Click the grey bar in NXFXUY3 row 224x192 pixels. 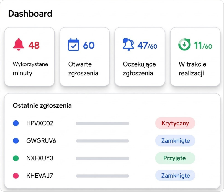click(102, 158)
